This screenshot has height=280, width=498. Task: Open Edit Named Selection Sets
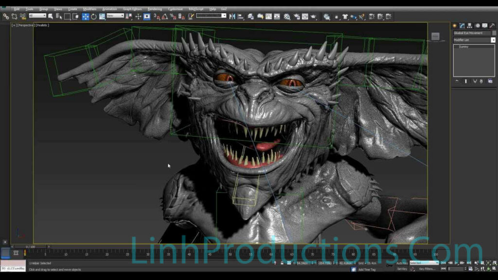click(x=191, y=17)
